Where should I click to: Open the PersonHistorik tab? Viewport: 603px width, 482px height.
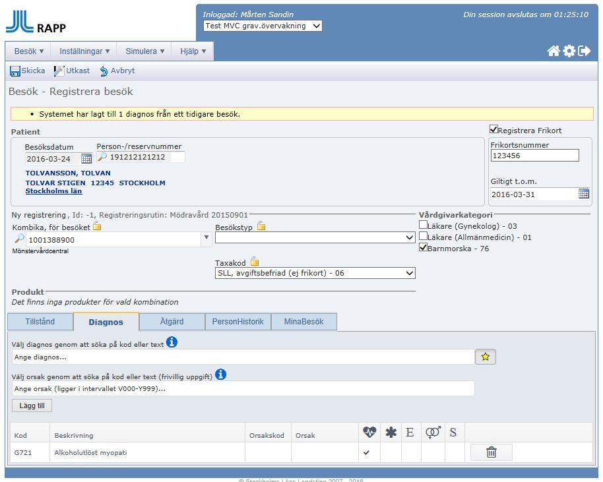[x=238, y=321]
